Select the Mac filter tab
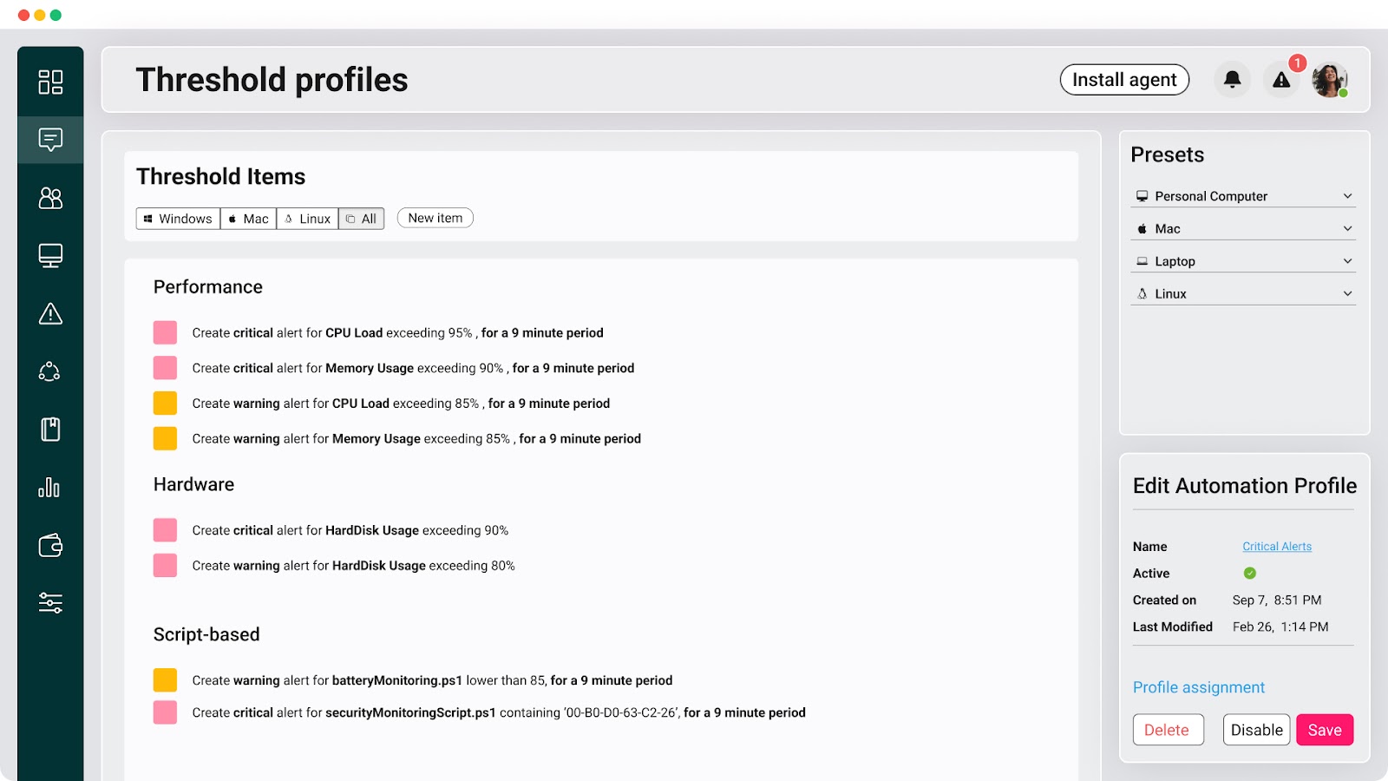The image size is (1388, 781). [248, 219]
